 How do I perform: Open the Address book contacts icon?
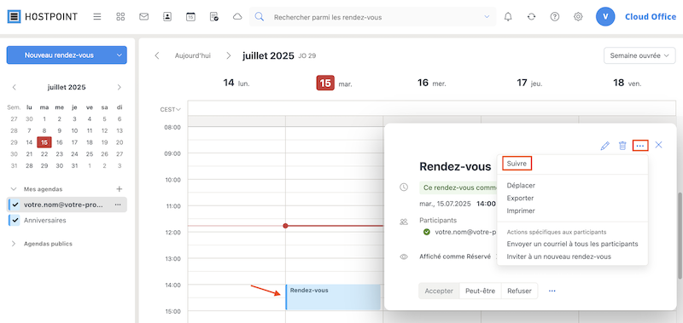[x=167, y=17]
